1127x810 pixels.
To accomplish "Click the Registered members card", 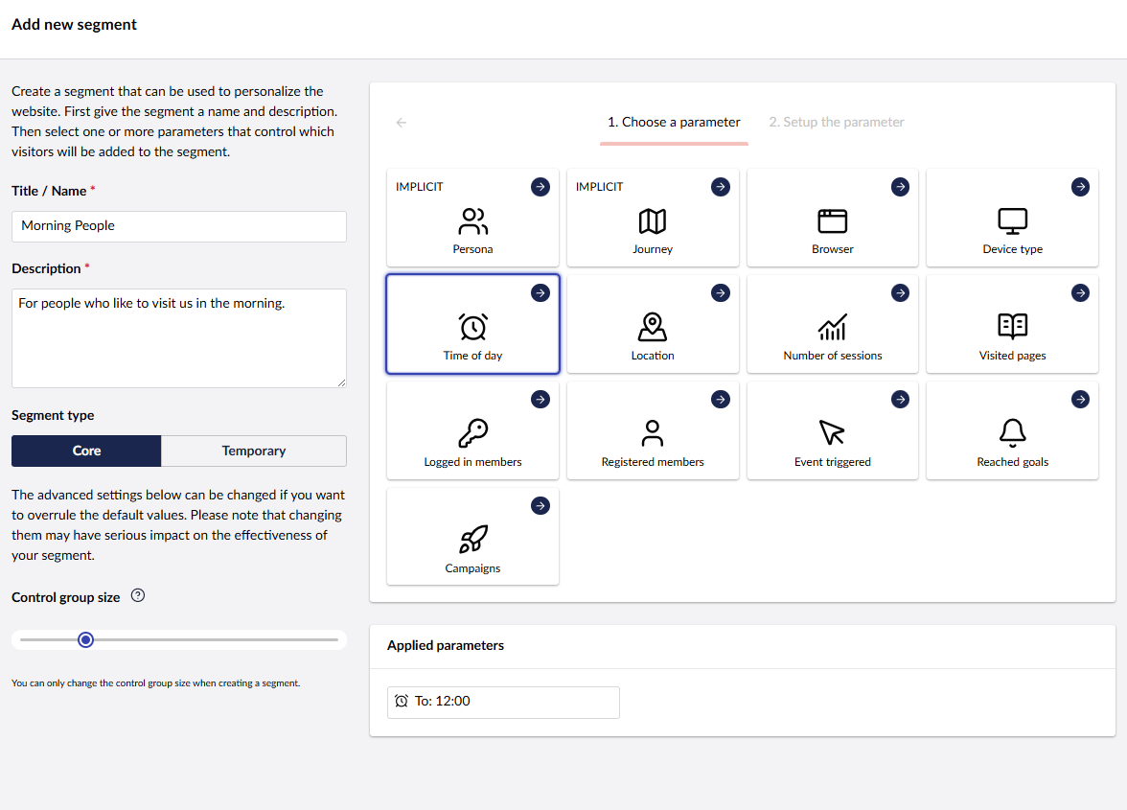I will point(653,430).
